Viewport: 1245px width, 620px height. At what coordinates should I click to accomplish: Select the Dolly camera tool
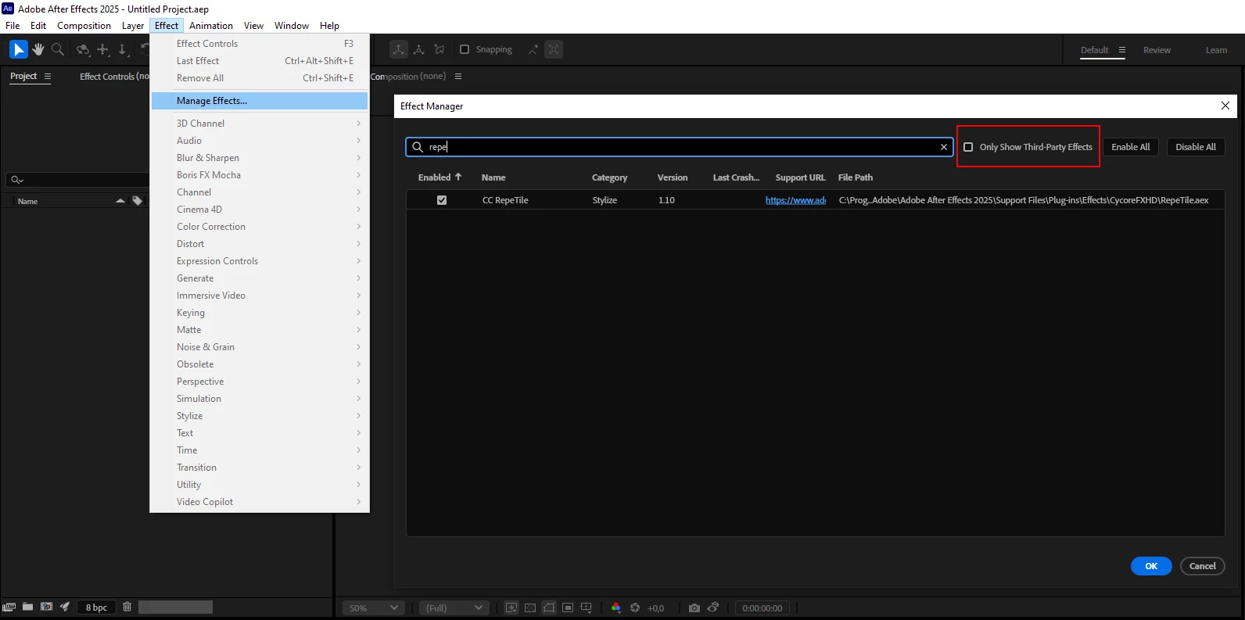(123, 49)
